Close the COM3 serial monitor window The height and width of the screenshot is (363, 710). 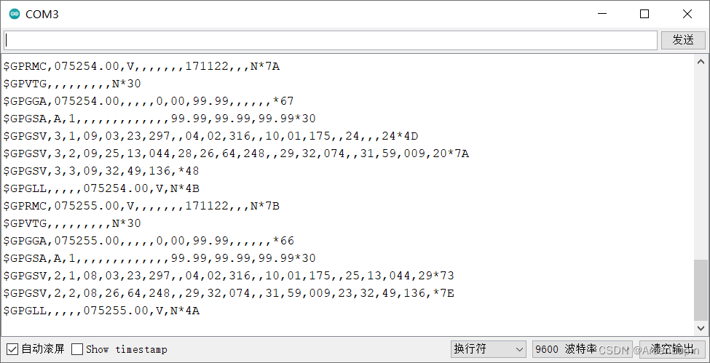(687, 14)
